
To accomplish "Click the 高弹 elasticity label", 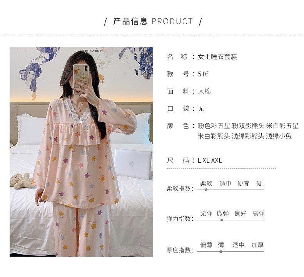I will [x=258, y=213].
